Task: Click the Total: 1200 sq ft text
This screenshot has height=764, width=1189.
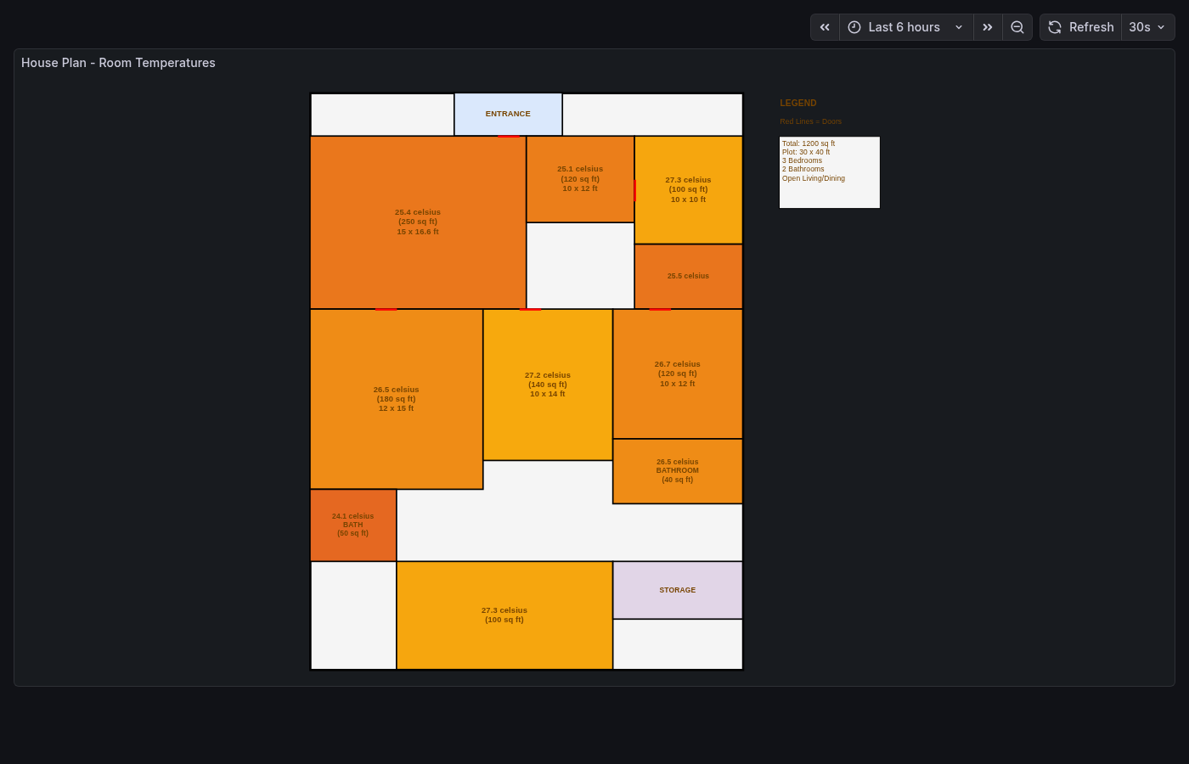Action: click(809, 143)
